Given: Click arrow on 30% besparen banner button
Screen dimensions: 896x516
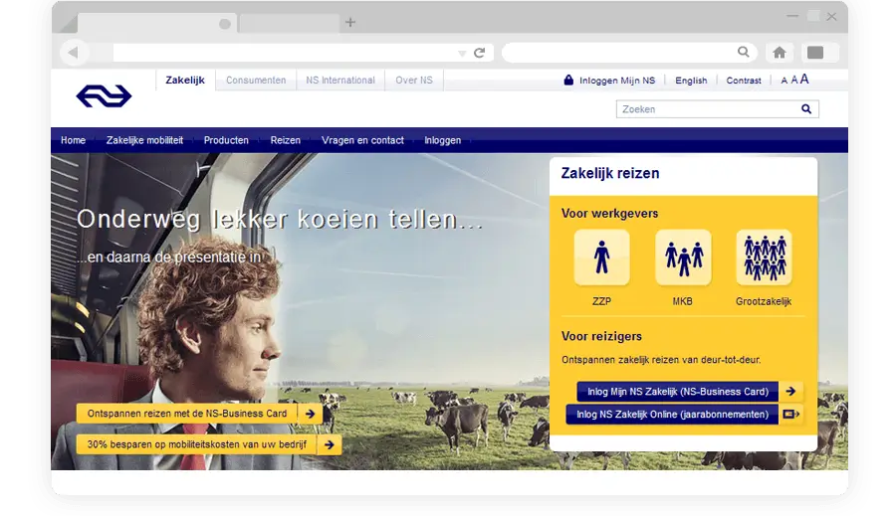Looking at the screenshot, I should 330,444.
